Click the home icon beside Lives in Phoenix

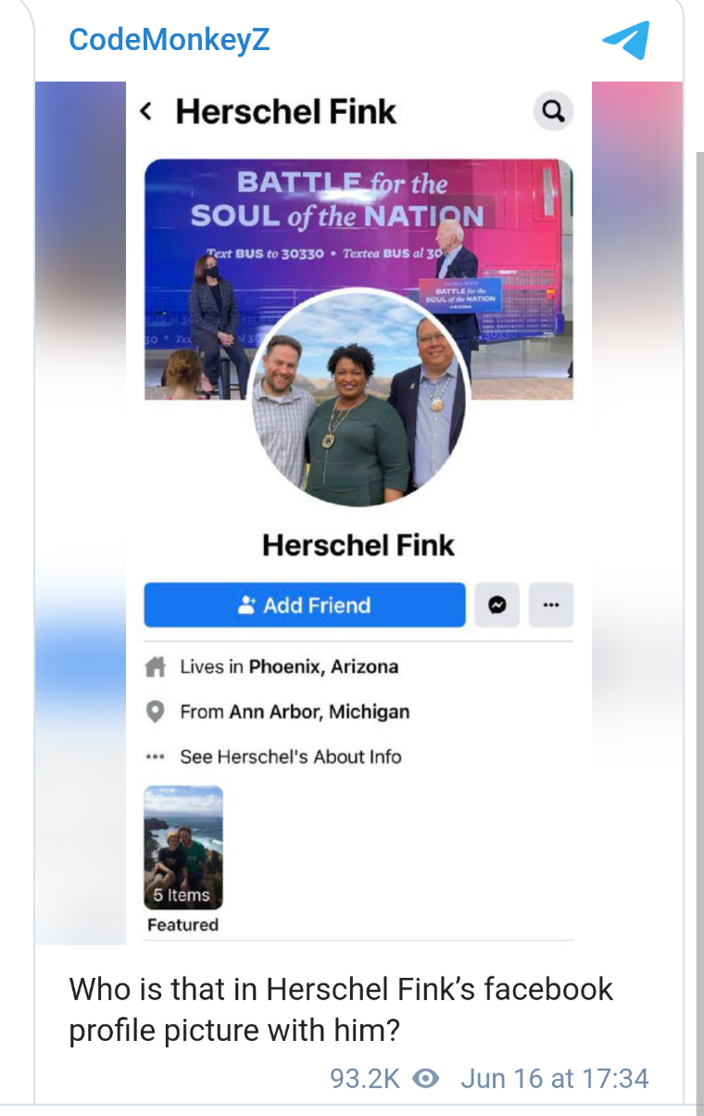tap(156, 666)
